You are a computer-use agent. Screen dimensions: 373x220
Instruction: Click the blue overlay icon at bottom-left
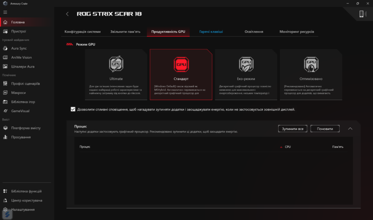7,215
